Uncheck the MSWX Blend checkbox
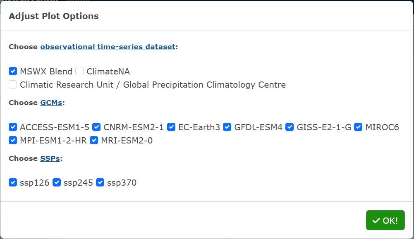 click(x=13, y=71)
